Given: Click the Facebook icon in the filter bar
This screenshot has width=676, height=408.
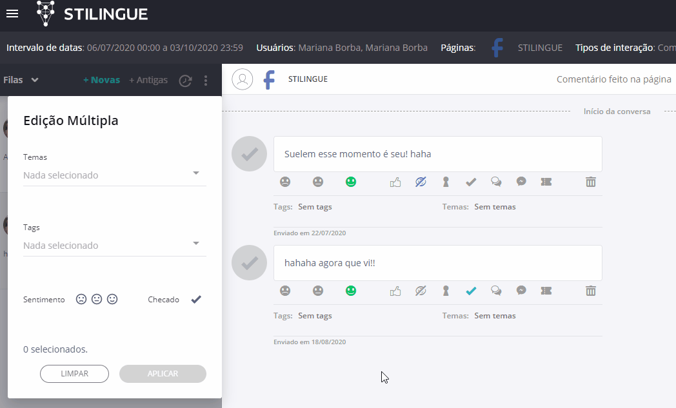Looking at the screenshot, I should [497, 48].
